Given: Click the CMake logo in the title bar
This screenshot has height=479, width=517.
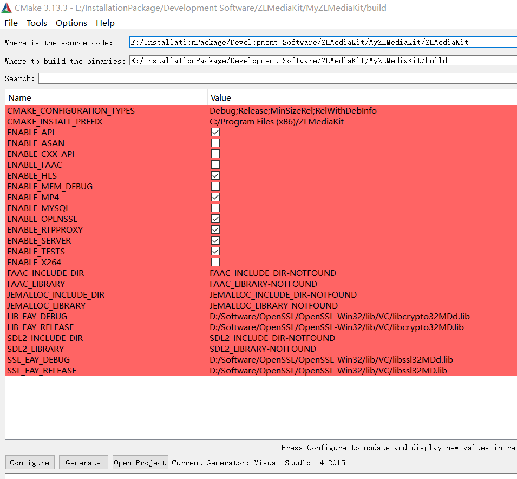Looking at the screenshot, I should coord(8,8).
